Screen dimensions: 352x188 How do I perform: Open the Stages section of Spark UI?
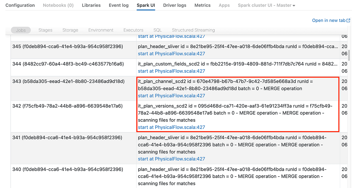click(x=45, y=30)
